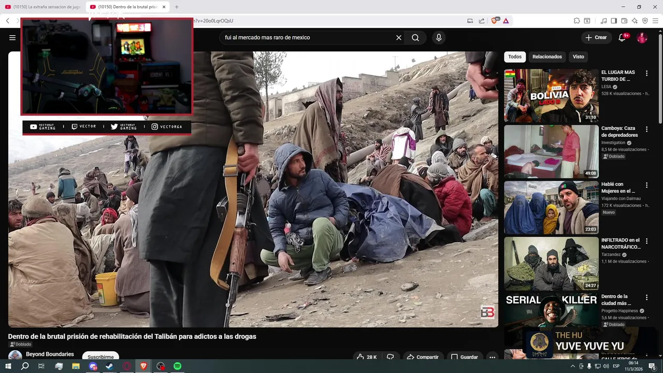Image resolution: width=663 pixels, height=373 pixels.
Task: Click the tab search icon in the toolbar
Action: pyautogui.click(x=587, y=21)
